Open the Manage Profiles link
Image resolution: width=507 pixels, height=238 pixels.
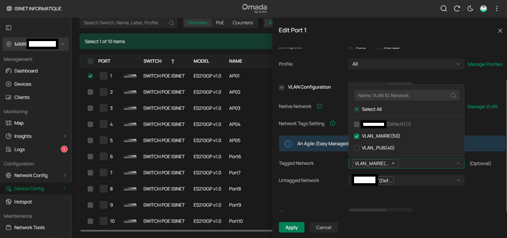485,64
